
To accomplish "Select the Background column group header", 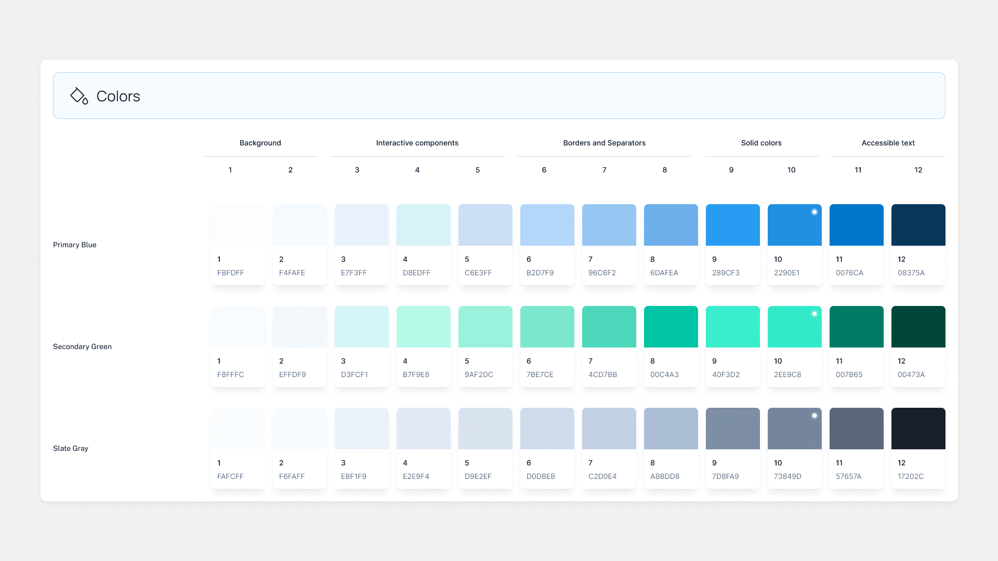I will click(x=260, y=143).
